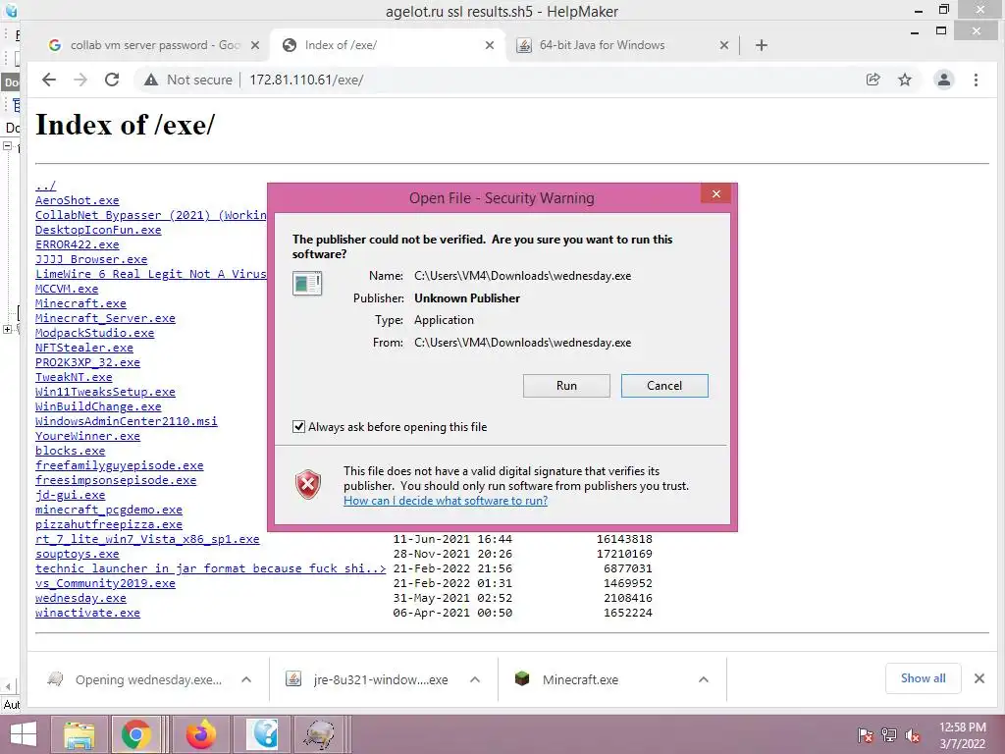Image resolution: width=1005 pixels, height=754 pixels.
Task: Collapse the HelpMaker tree minus expander
Action: tap(7, 145)
